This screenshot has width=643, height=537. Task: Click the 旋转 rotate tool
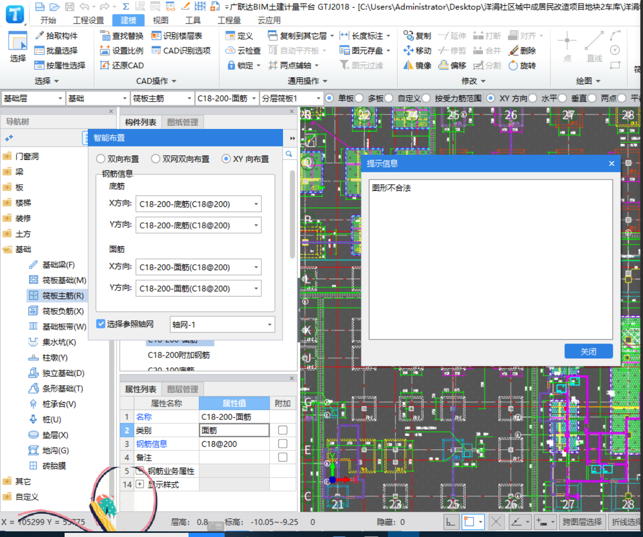(x=522, y=66)
